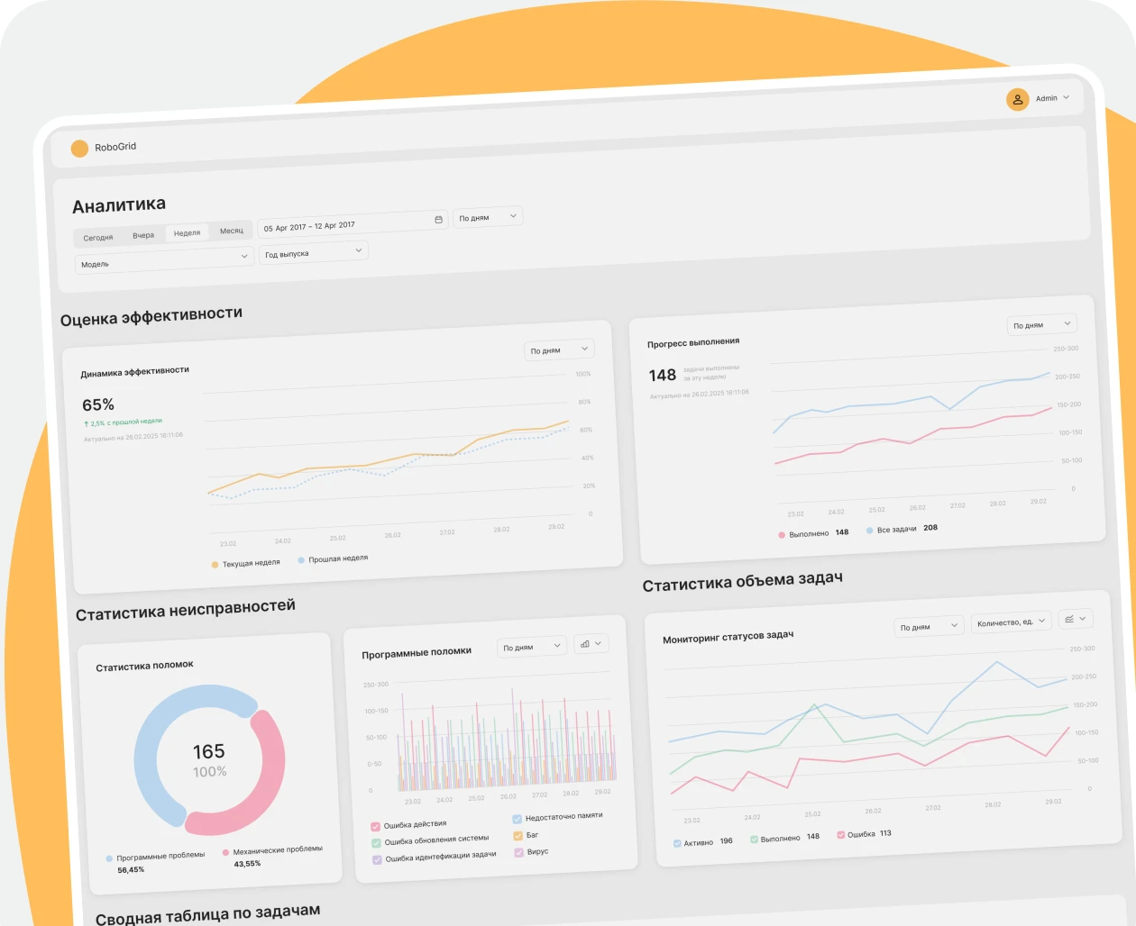Click the Активно 196 count
Viewport: 1136px width, 926px height.
coord(727,841)
